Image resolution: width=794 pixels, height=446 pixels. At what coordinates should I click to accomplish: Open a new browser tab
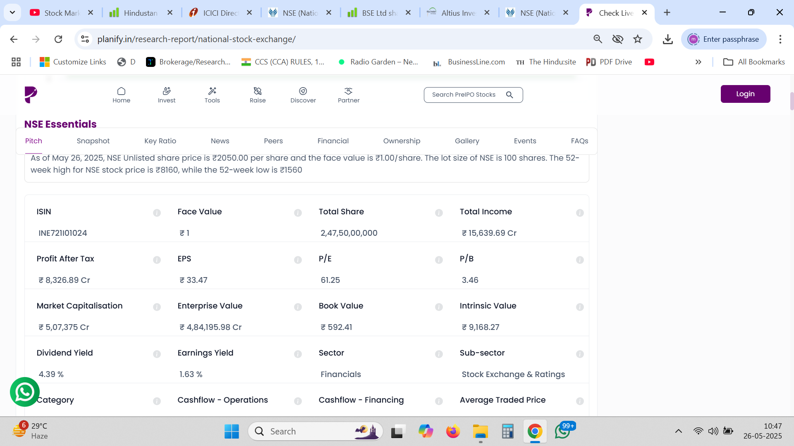click(x=667, y=12)
